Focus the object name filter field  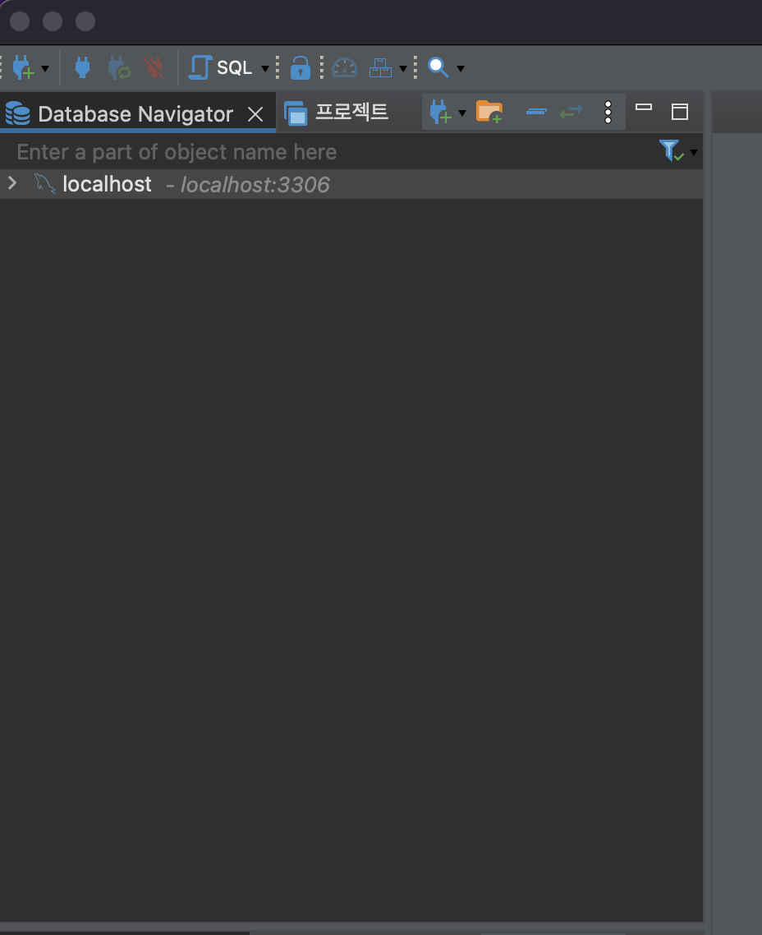click(328, 152)
